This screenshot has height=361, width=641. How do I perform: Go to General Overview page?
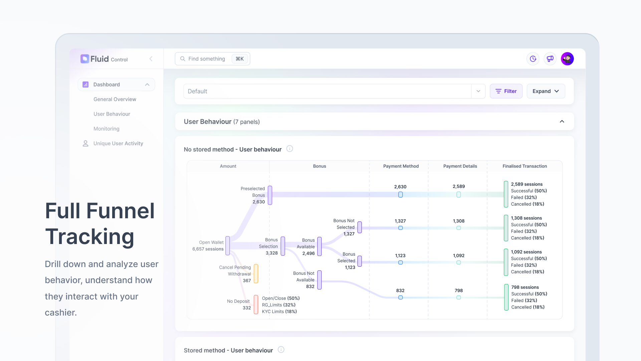tap(115, 99)
